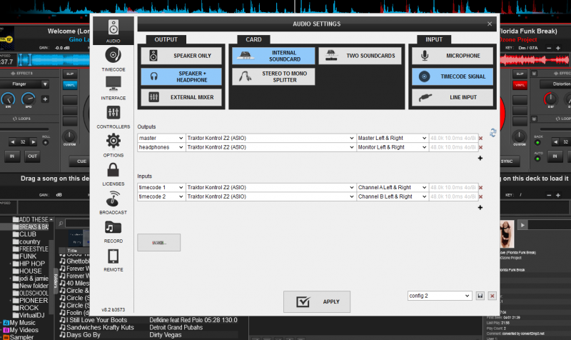Select the song I Still Love Your Boots
Image resolution: width=571 pixels, height=340 pixels.
[x=96, y=320]
